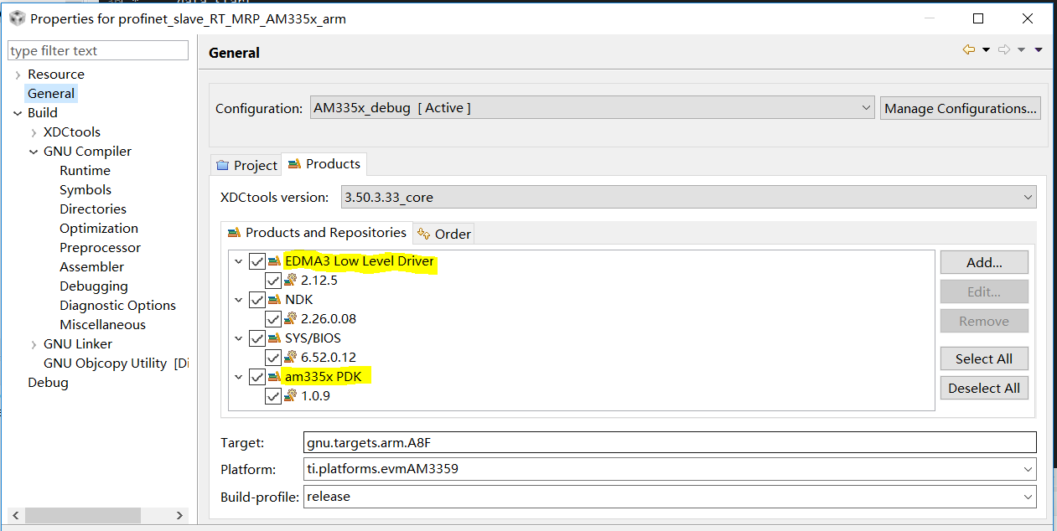Open the Configuration dropdown

(x=592, y=108)
